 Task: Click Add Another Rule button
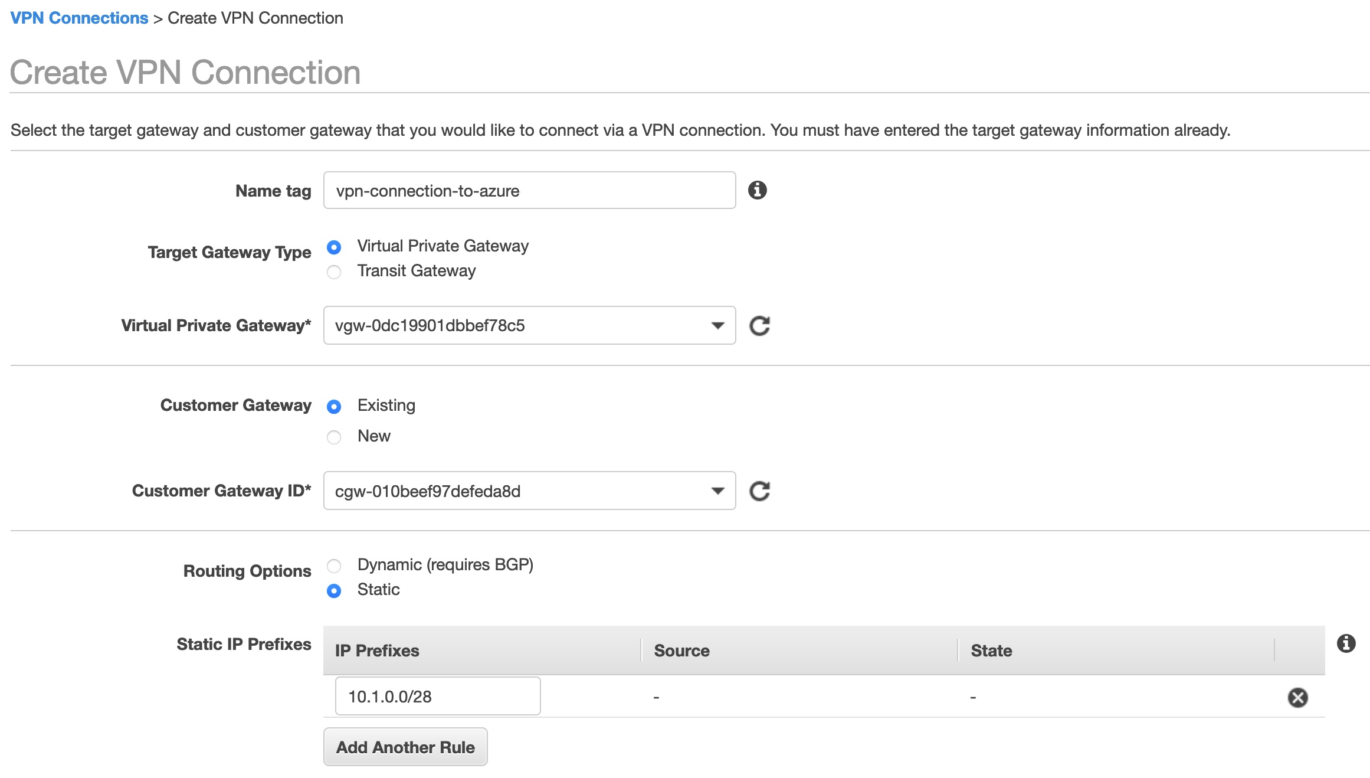(x=405, y=747)
